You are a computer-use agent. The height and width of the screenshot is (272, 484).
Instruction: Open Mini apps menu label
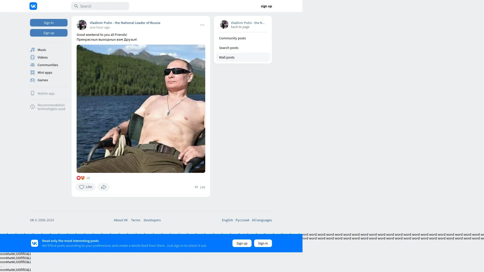pos(45,72)
